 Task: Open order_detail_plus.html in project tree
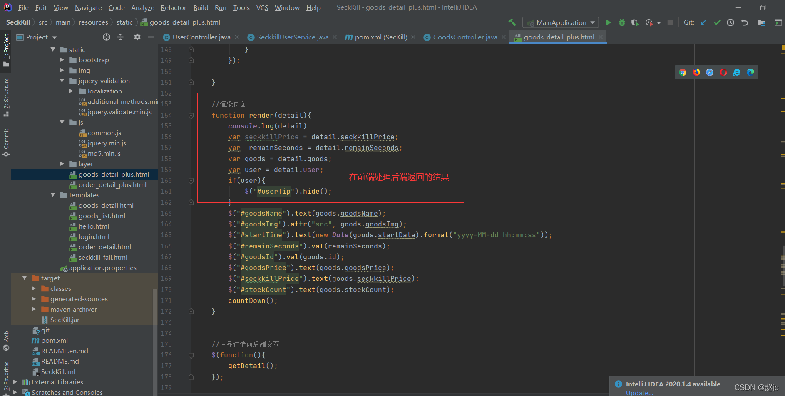click(112, 184)
